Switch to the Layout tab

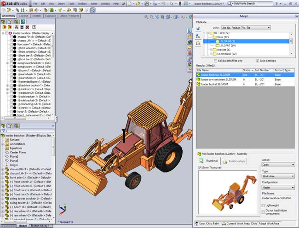(23, 16)
